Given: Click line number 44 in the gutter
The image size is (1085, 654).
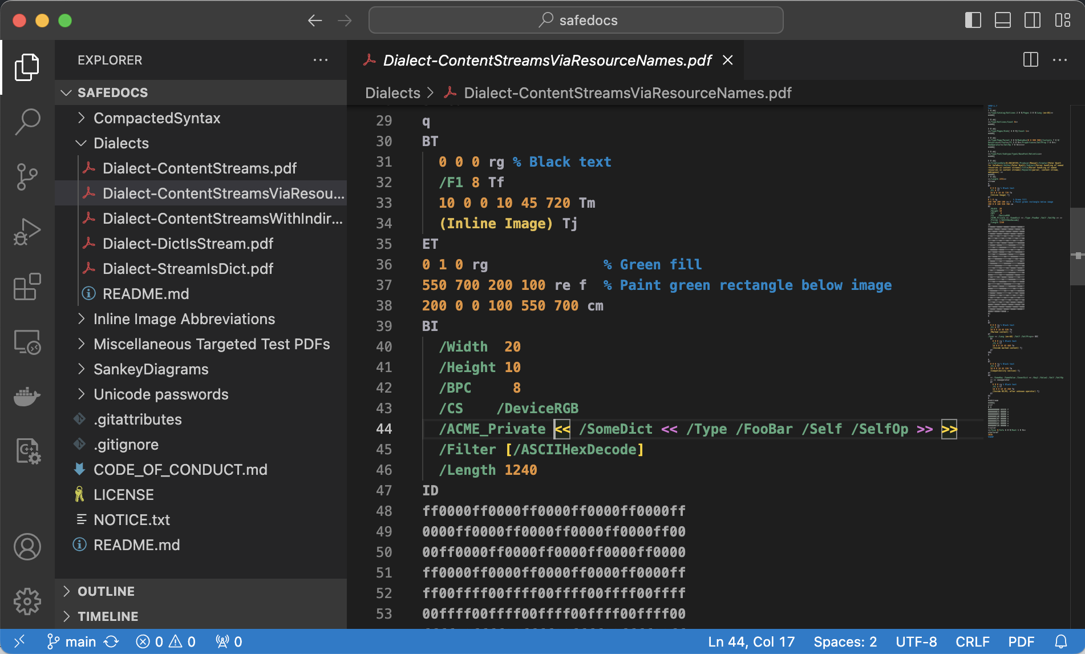Looking at the screenshot, I should 384,429.
